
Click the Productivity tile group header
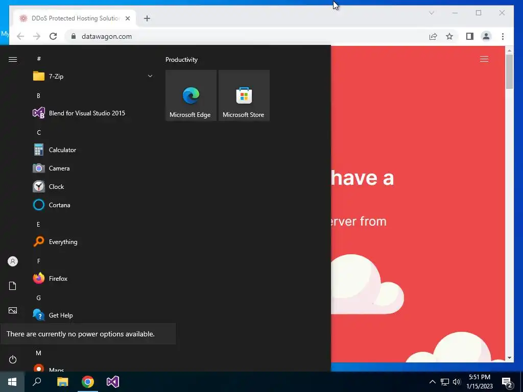pyautogui.click(x=181, y=60)
